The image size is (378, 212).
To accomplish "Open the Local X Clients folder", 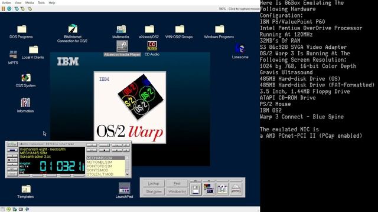I will click(x=33, y=49).
